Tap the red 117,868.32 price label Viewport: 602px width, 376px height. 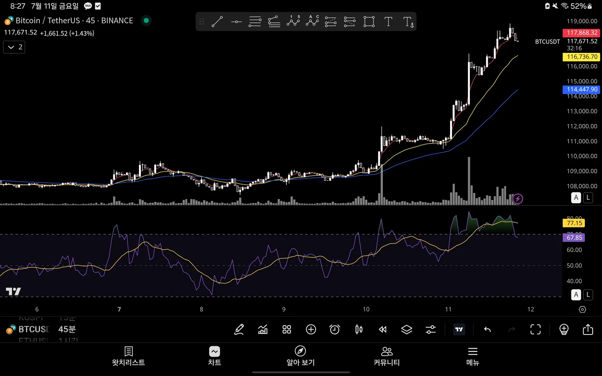point(581,33)
